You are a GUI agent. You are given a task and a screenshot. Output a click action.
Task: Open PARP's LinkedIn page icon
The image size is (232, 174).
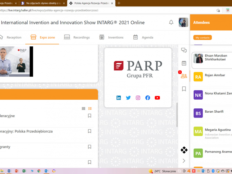(118, 98)
